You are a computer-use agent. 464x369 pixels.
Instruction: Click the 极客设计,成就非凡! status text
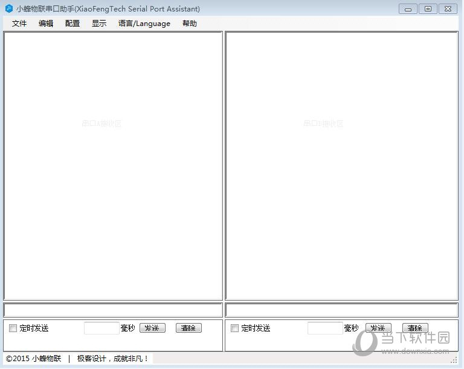click(113, 359)
